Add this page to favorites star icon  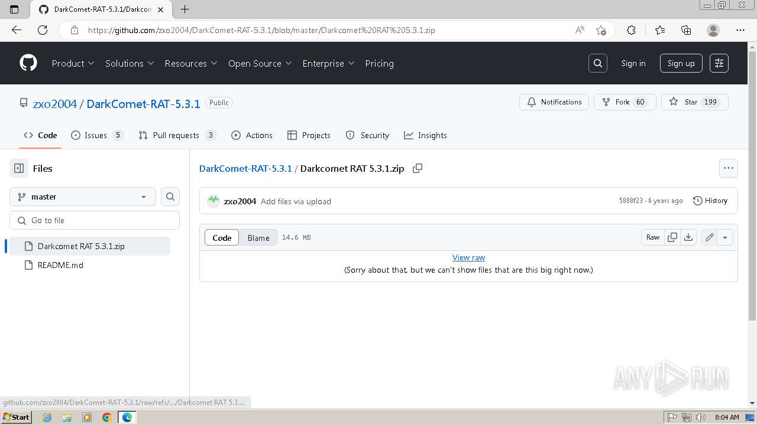click(x=601, y=30)
